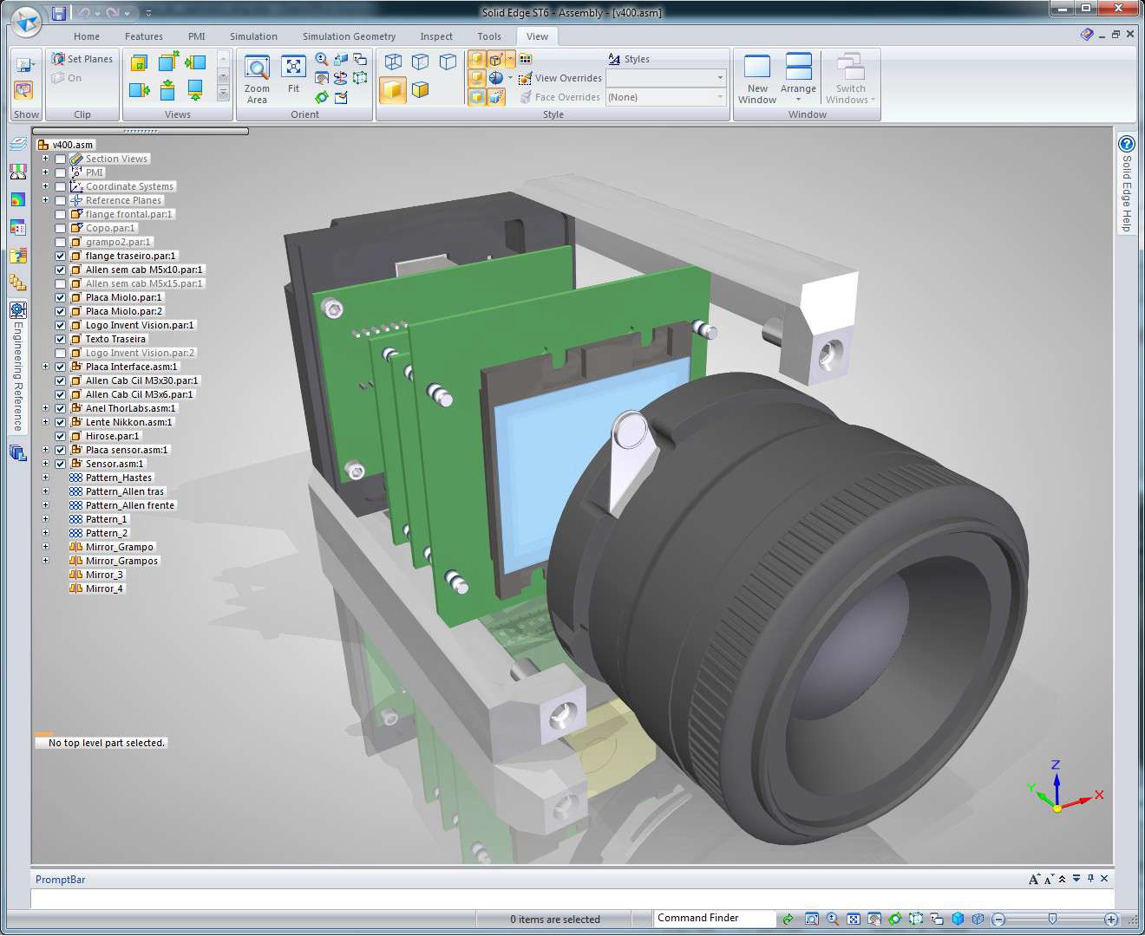
Task: Expand the Mirror_Grampo node
Action: pyautogui.click(x=45, y=547)
